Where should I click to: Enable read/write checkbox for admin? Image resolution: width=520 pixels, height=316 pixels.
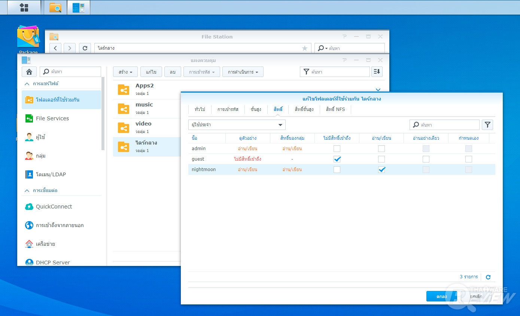(x=381, y=149)
